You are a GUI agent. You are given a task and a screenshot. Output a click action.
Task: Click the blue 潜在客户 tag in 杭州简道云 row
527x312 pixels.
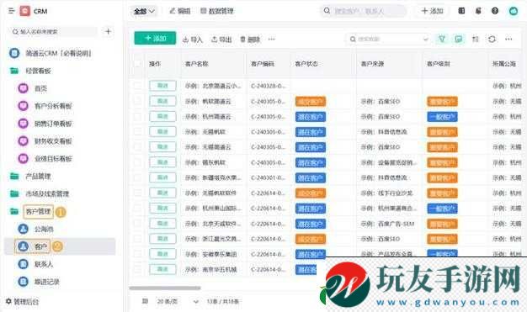pos(311,117)
